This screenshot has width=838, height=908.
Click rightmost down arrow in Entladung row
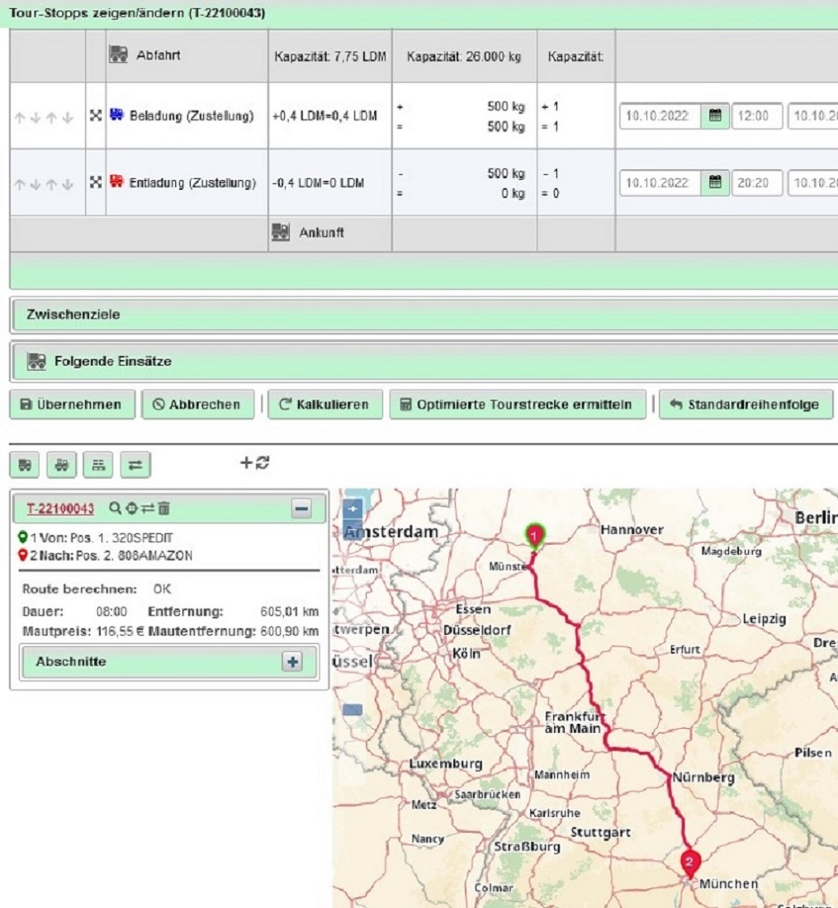point(68,184)
